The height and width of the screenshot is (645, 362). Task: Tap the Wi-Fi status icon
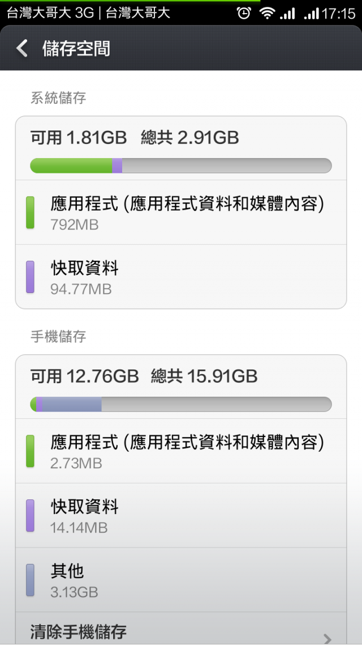(266, 13)
